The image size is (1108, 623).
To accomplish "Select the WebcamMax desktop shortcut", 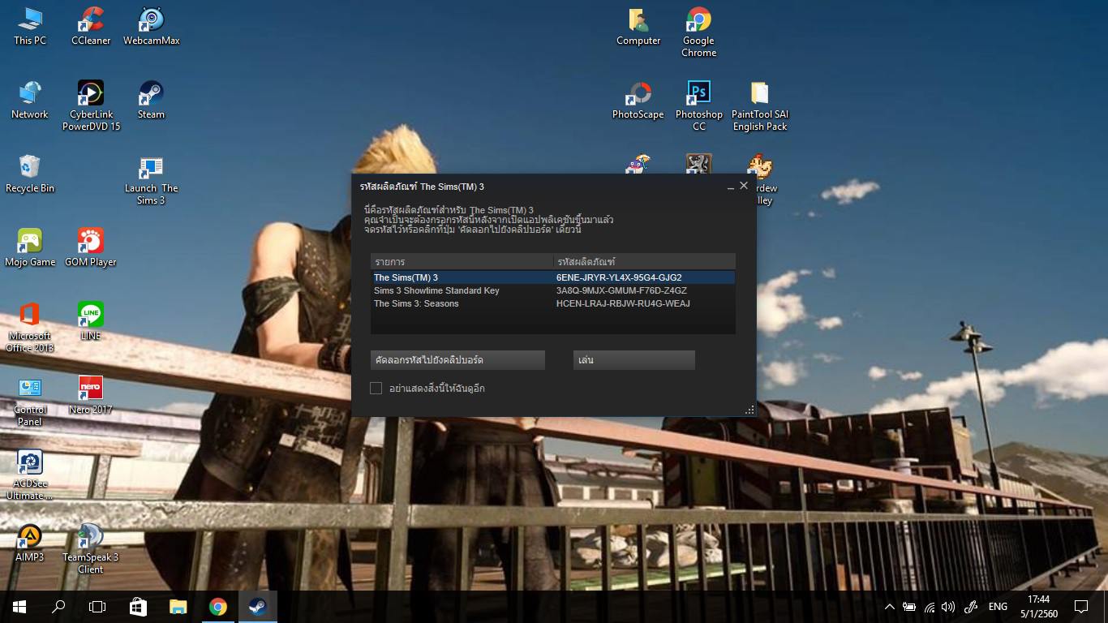I will coord(151,26).
